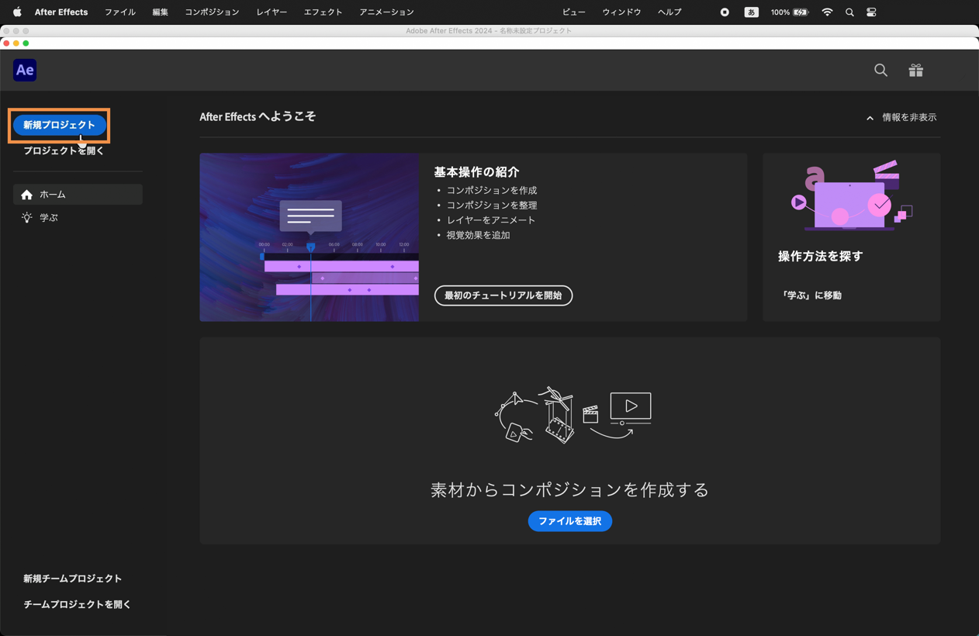Collapse welcome info with 情報を非表示
The image size is (979, 636).
pyautogui.click(x=901, y=118)
